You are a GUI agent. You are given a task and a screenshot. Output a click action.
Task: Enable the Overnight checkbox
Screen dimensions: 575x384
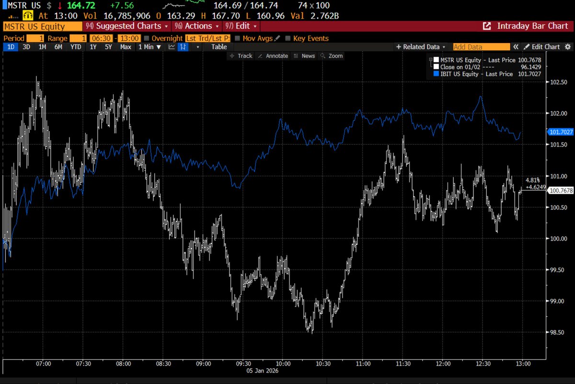[x=147, y=38]
